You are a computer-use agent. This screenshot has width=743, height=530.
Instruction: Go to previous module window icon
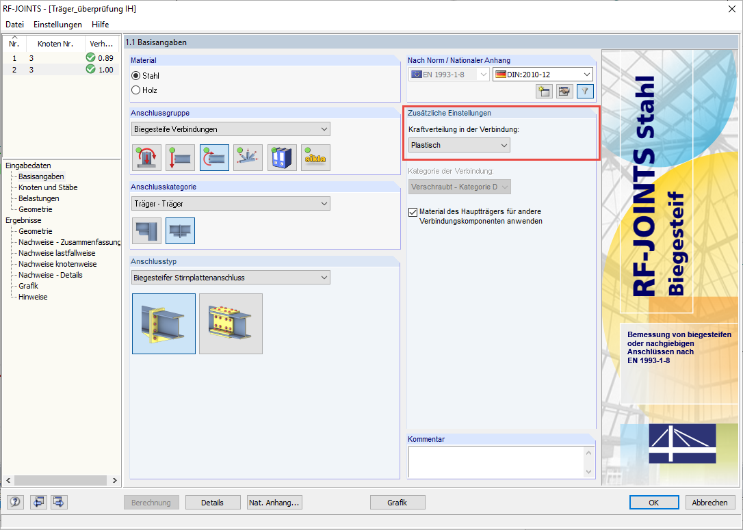[x=38, y=502]
